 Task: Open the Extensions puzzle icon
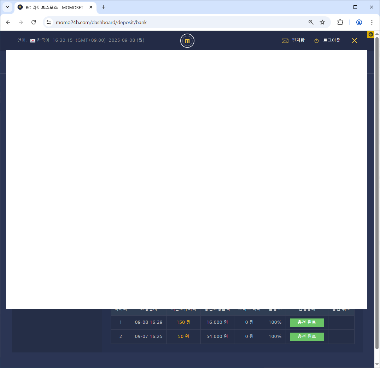click(x=340, y=22)
